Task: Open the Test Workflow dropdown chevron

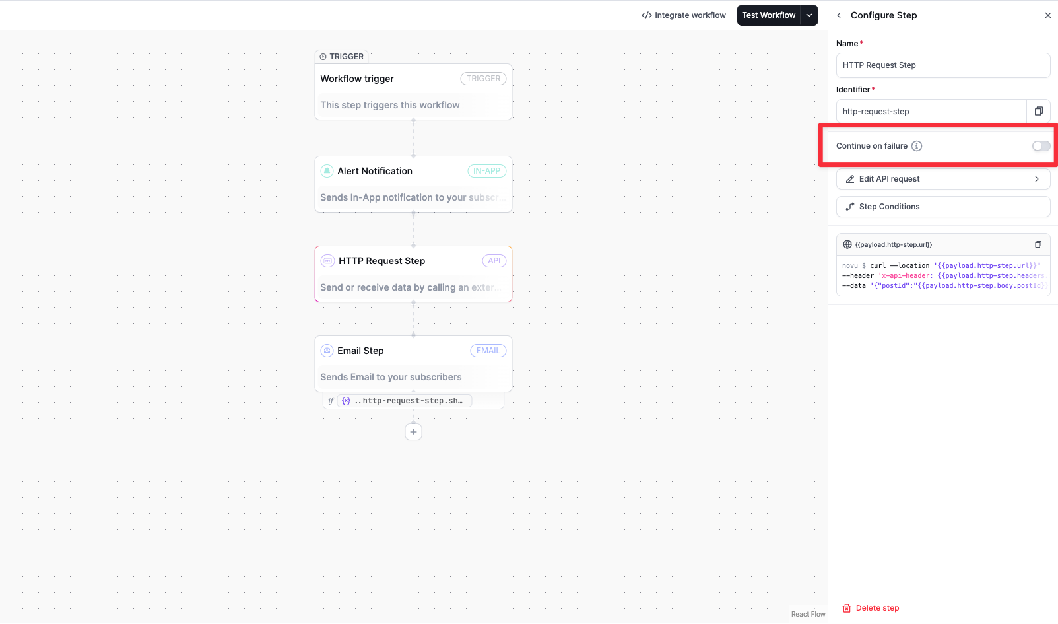Action: (809, 15)
